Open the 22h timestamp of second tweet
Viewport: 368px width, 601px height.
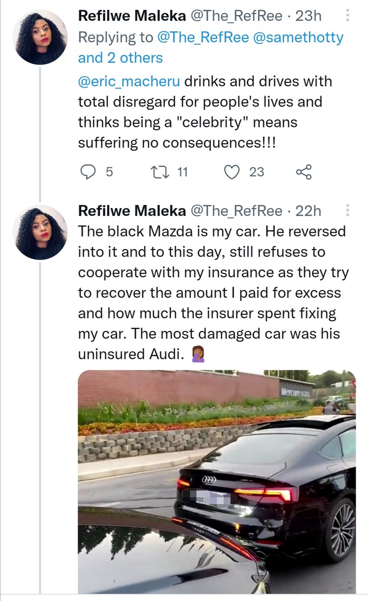pyautogui.click(x=308, y=211)
